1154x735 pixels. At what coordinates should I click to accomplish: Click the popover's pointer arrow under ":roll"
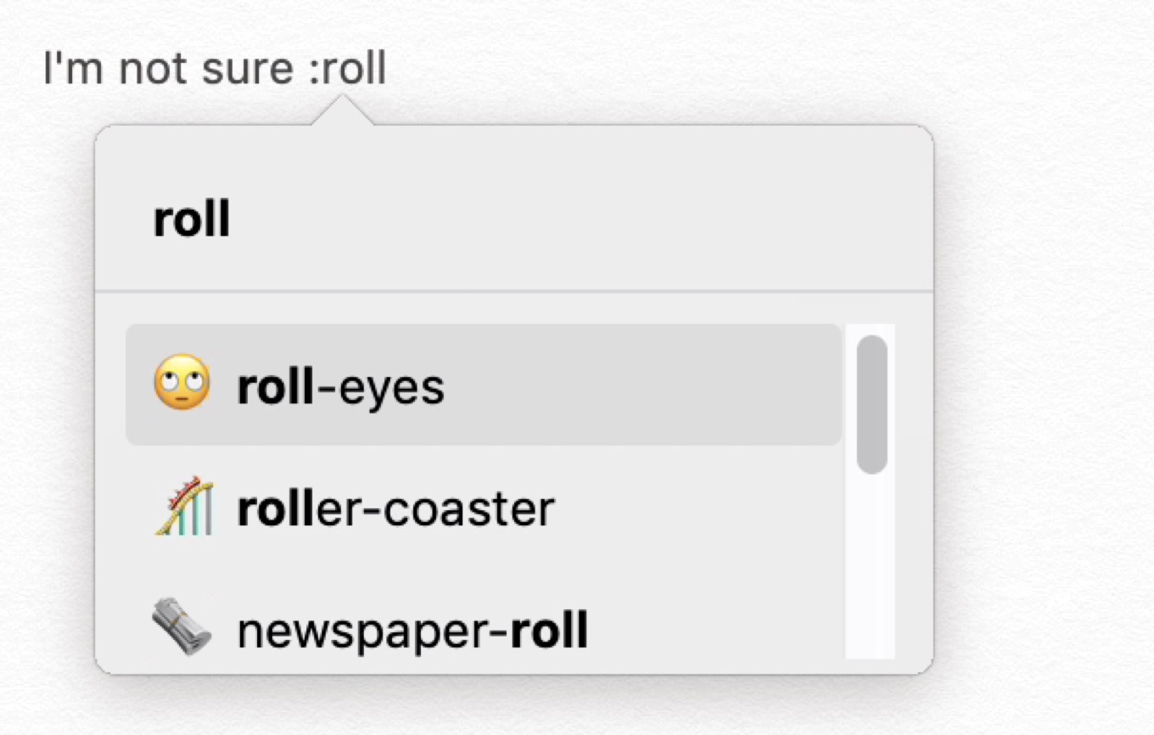coord(343,111)
